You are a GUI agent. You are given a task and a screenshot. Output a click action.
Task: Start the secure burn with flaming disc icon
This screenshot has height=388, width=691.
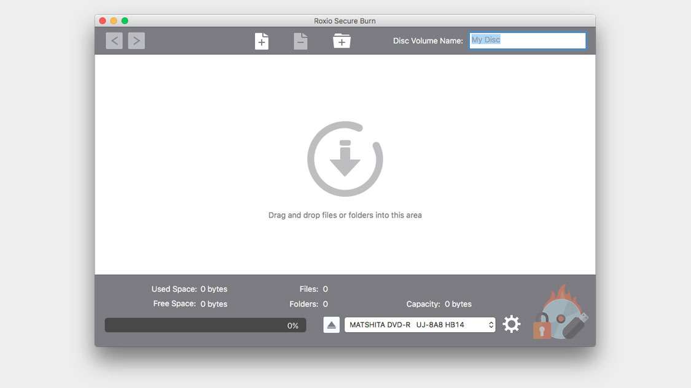(561, 313)
